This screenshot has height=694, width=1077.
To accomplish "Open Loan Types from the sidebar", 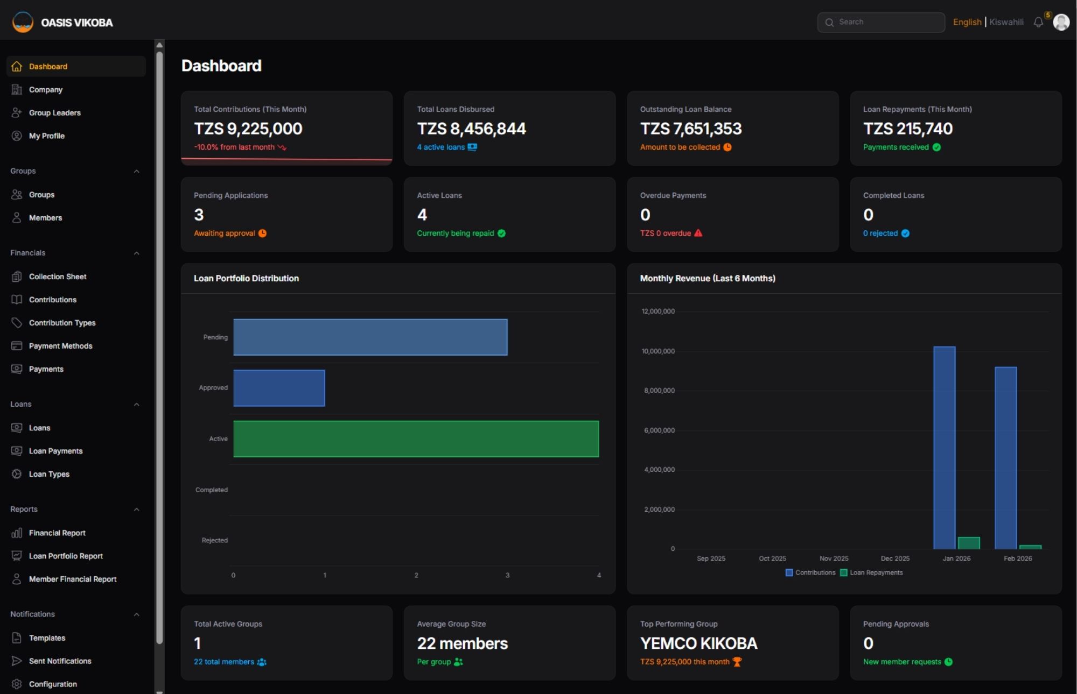I will pos(48,474).
